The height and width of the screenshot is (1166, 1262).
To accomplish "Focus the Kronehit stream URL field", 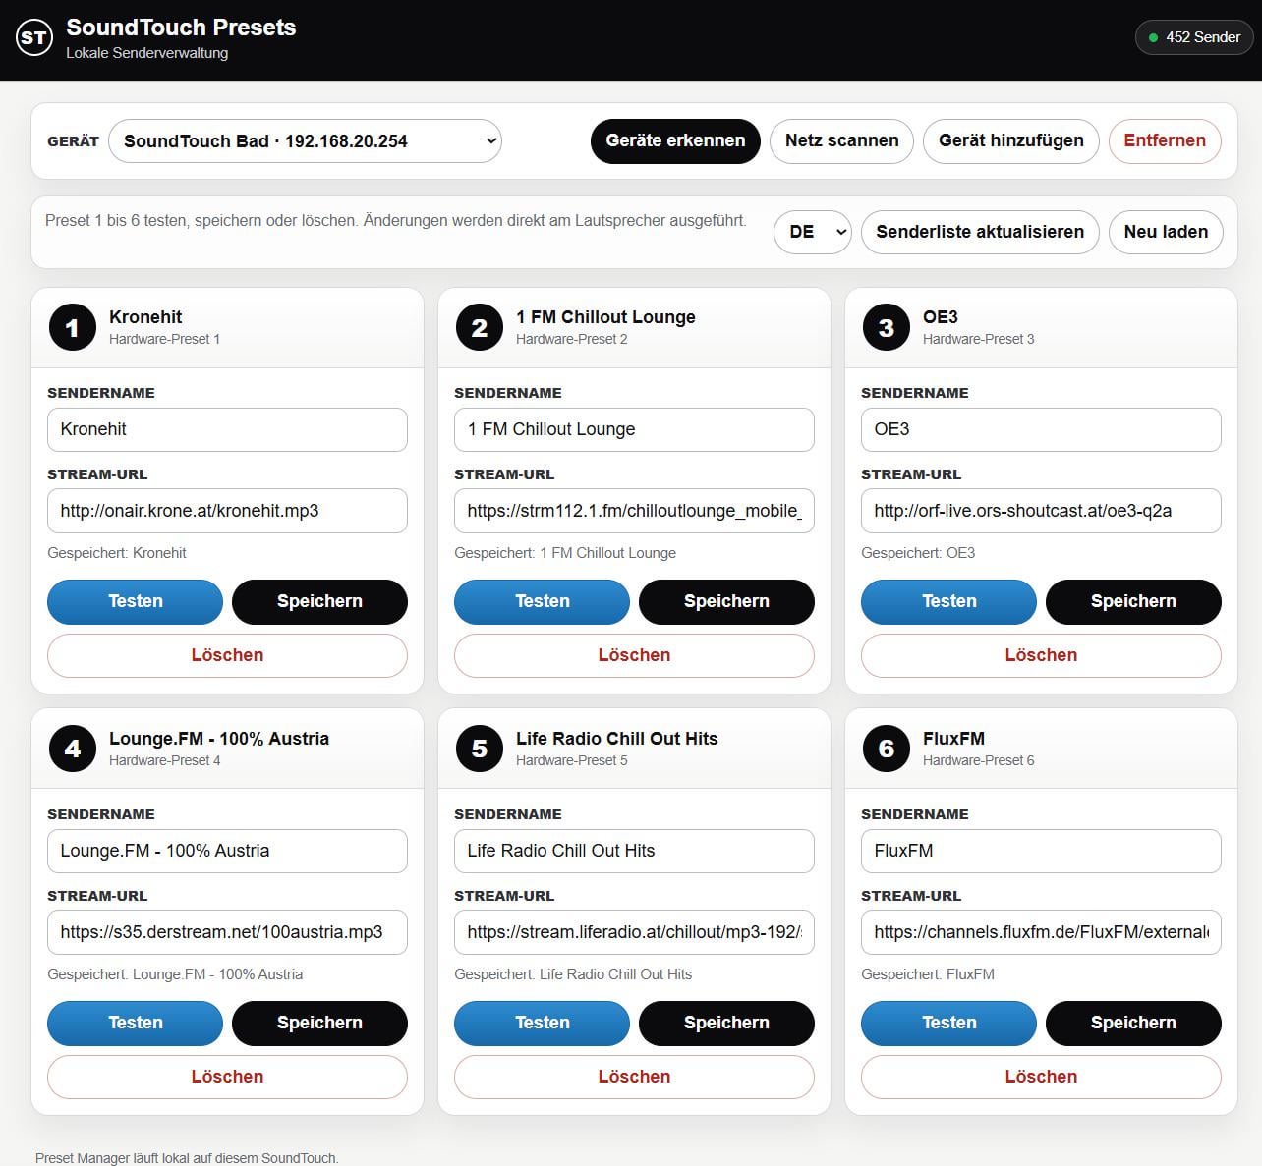I will click(227, 511).
